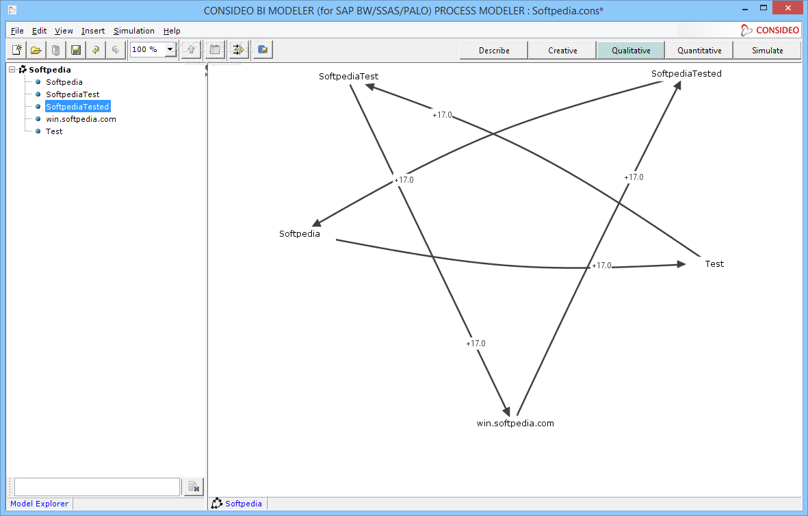Select the Softpedia child tree item
808x516 pixels.
coord(64,82)
